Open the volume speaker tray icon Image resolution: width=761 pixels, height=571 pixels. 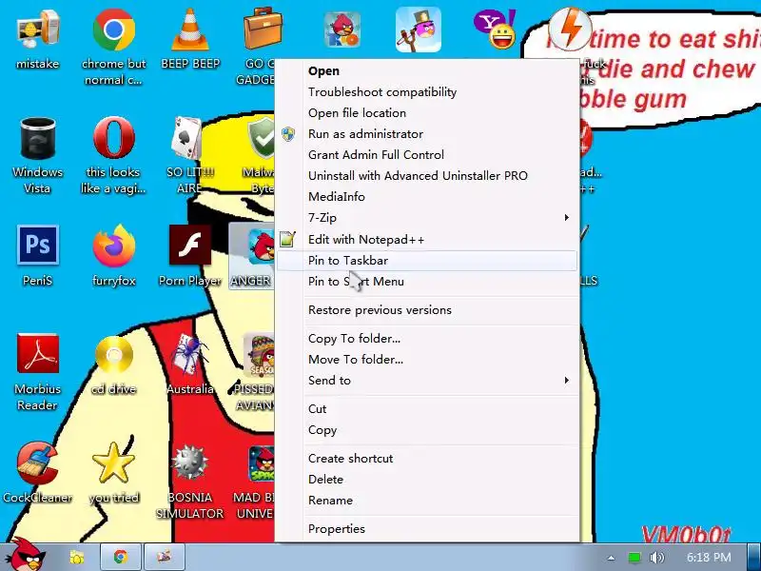pyautogui.click(x=656, y=558)
